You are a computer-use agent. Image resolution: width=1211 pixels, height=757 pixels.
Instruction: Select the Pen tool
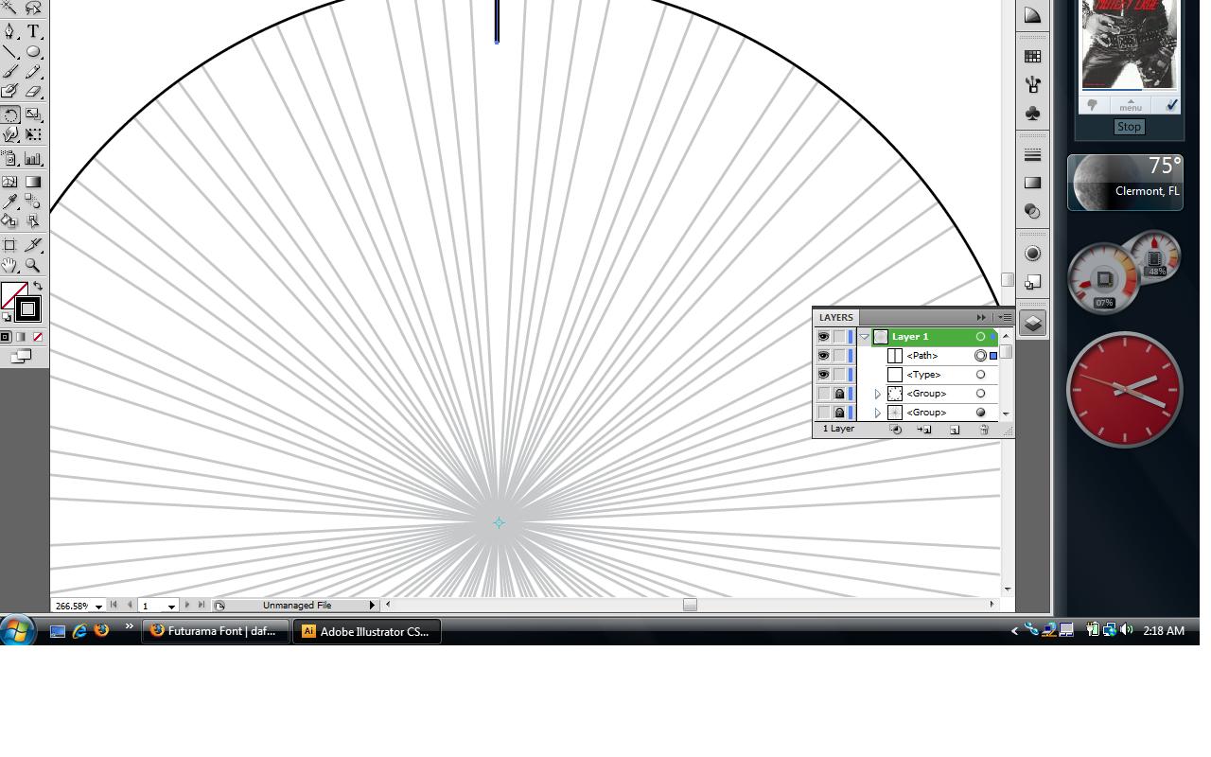10,31
